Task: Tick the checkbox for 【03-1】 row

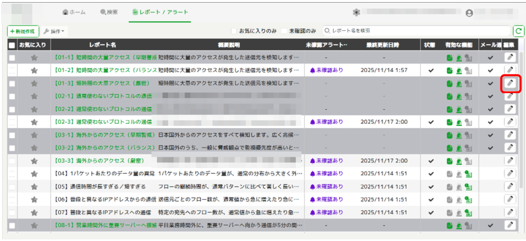Action: [x=12, y=135]
